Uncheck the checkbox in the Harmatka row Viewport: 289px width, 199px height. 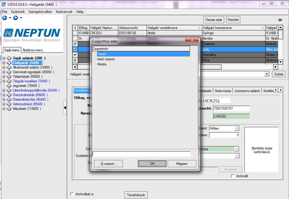[75, 55]
